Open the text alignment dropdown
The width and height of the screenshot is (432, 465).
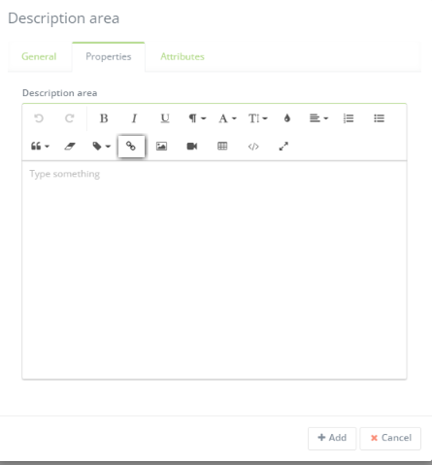coord(318,118)
